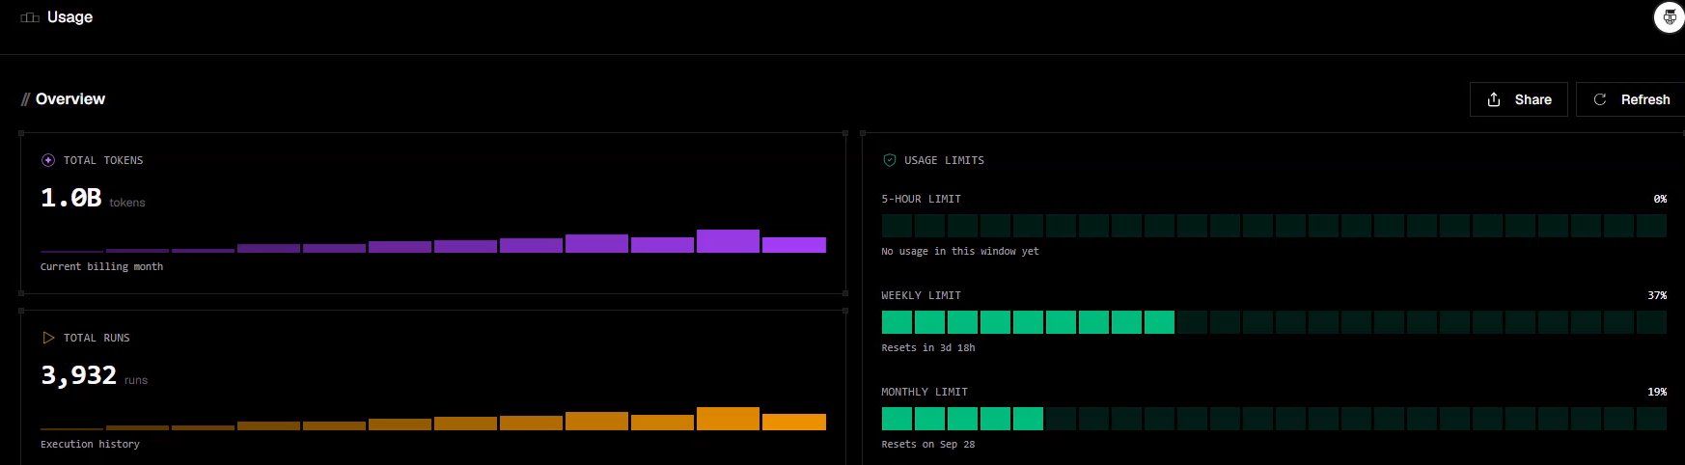The image size is (1685, 465).
Task: Click the Total Tokens sparkle icon
Action: (x=48, y=160)
